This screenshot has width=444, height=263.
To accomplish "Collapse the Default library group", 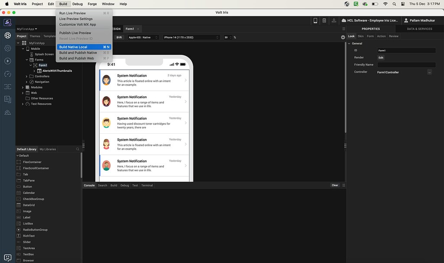I will [17, 156].
